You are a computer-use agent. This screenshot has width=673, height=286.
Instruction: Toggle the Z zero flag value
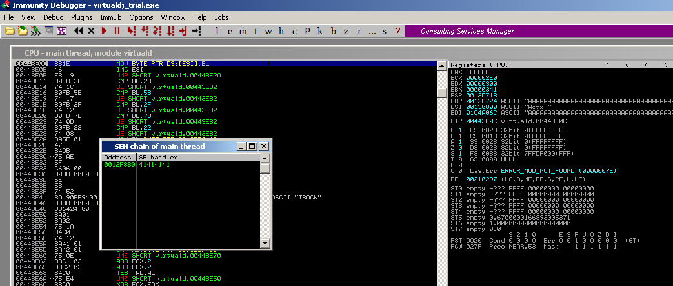point(461,147)
